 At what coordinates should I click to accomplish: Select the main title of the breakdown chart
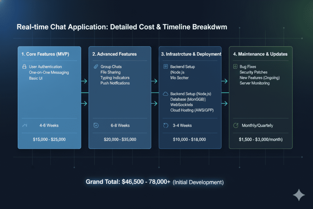click(x=122, y=27)
